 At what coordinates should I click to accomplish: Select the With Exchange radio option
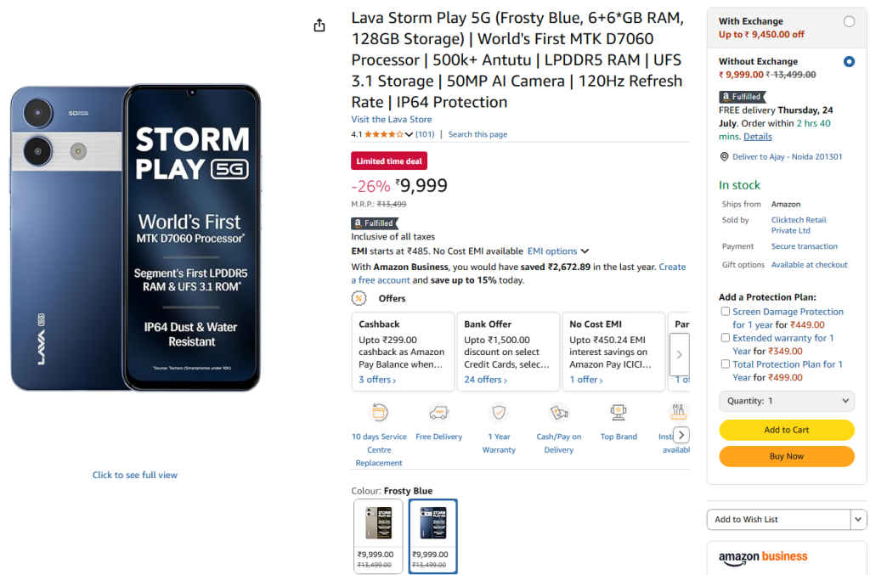[849, 21]
